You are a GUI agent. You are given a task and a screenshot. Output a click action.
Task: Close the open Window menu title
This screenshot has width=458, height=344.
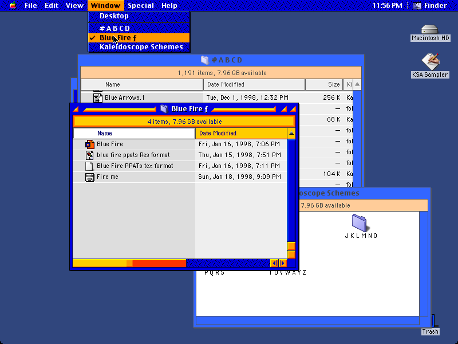[x=105, y=5]
